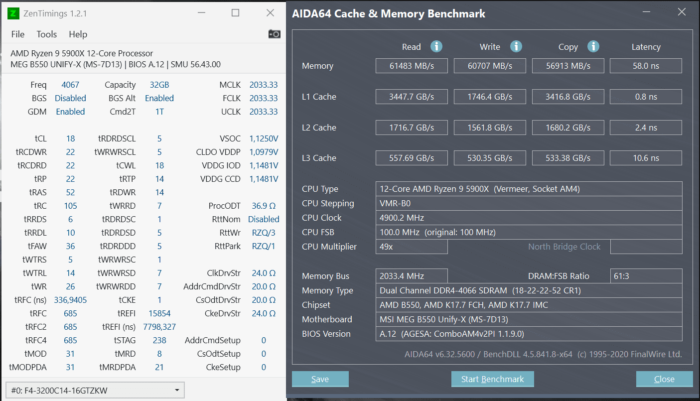This screenshot has width=700, height=401.
Task: Maximize the ZenTimings window
Action: tap(235, 13)
